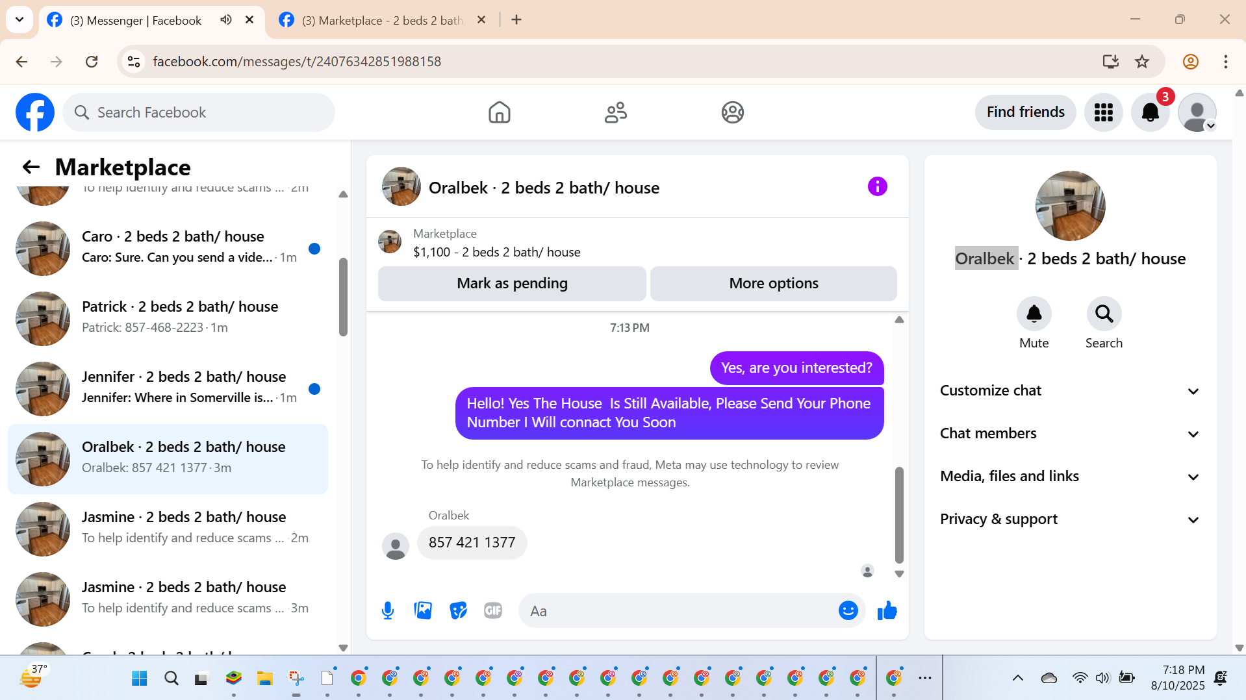Screen dimensions: 1246x700
Task: Open the emoji picker smiley
Action: [848, 610]
